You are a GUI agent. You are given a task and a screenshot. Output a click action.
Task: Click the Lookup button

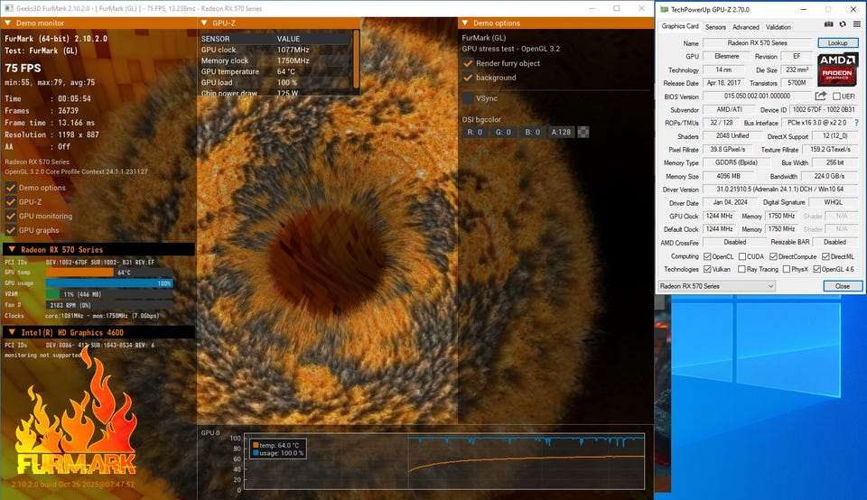(838, 43)
